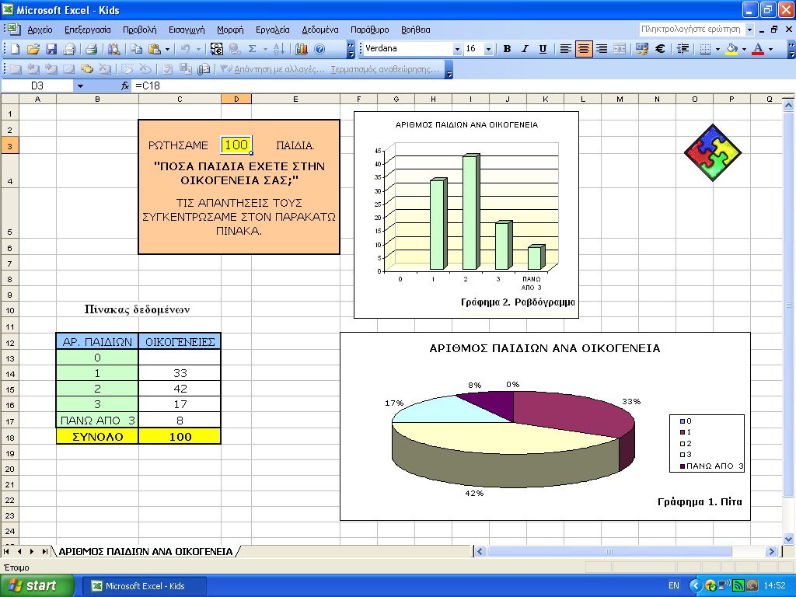The image size is (796, 597).
Task: Open an existing file via folder icon
Action: (x=33, y=49)
